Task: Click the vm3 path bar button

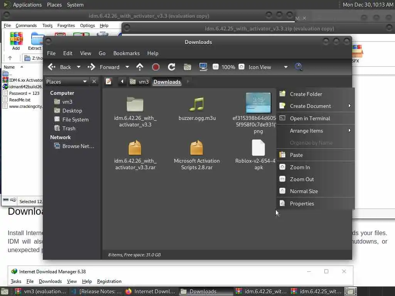Action: tap(139, 82)
